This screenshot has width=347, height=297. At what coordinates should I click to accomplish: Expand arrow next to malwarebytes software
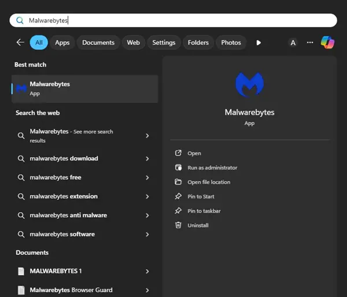pyautogui.click(x=147, y=234)
